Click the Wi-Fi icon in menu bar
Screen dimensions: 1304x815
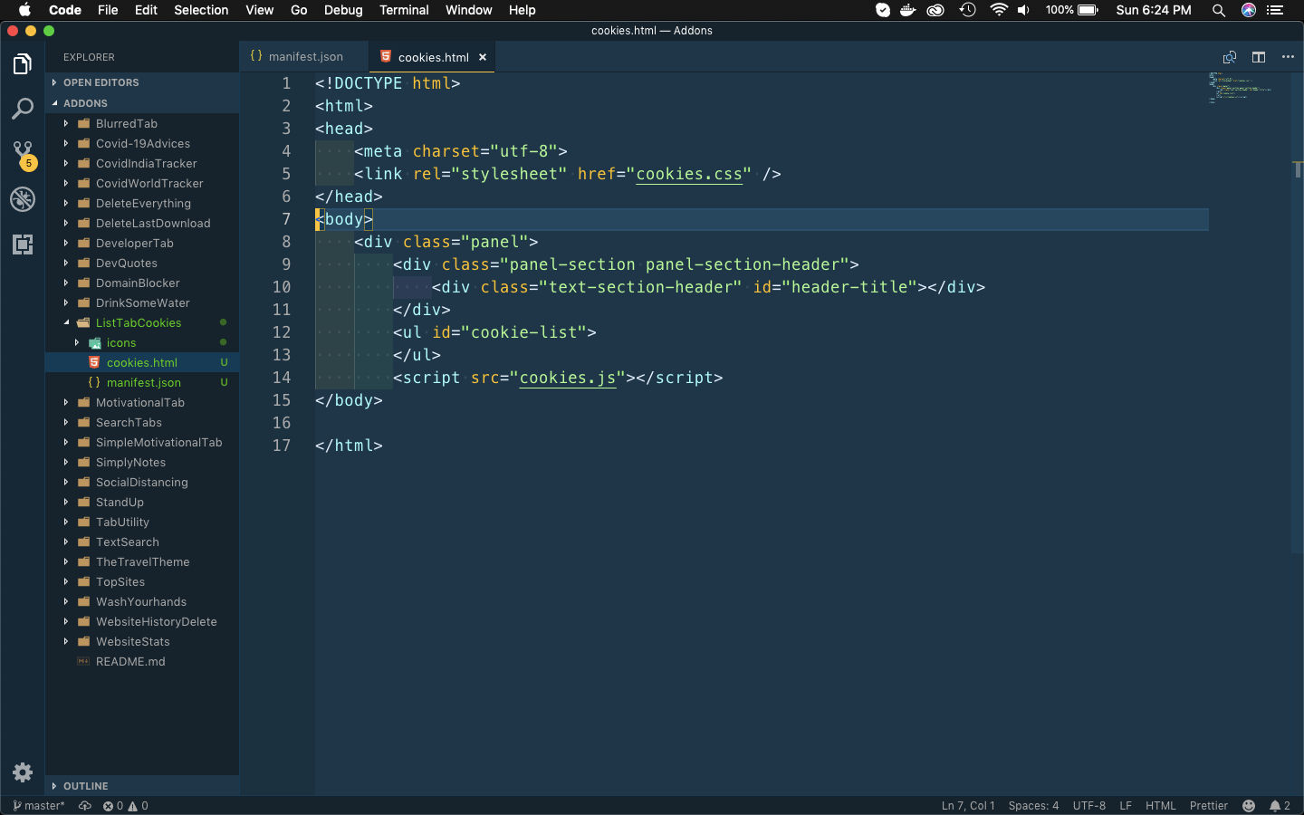pyautogui.click(x=999, y=10)
